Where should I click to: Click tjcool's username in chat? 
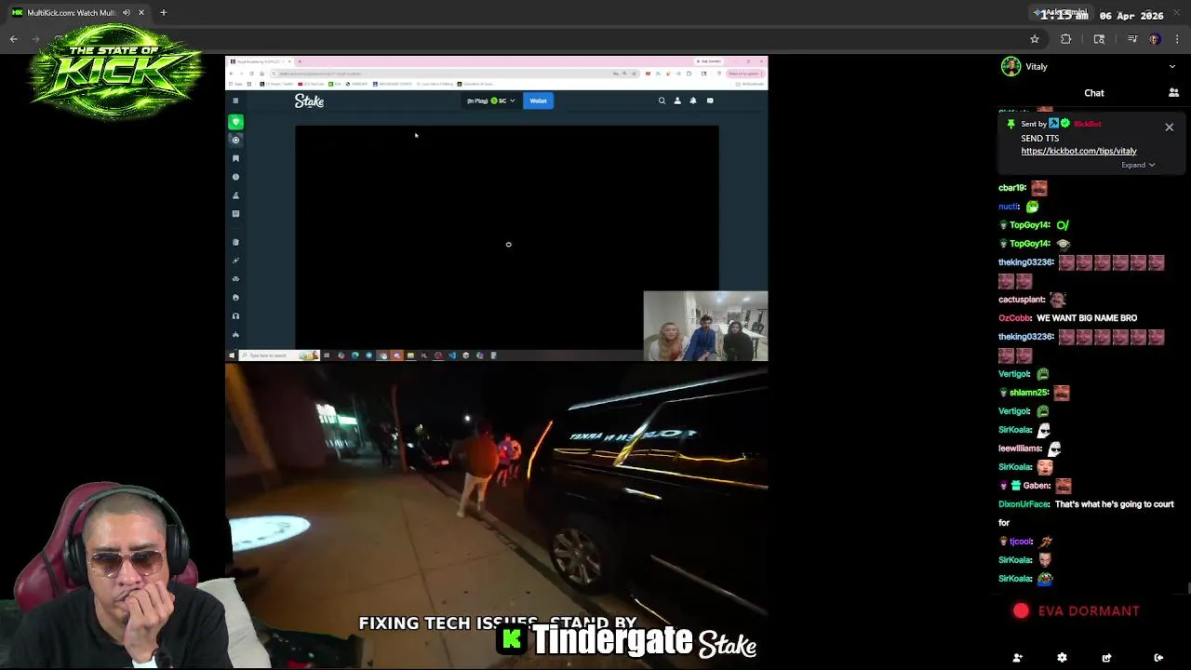pyautogui.click(x=1021, y=542)
